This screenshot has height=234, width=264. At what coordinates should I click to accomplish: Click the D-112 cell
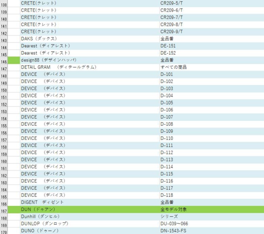pos(212,152)
